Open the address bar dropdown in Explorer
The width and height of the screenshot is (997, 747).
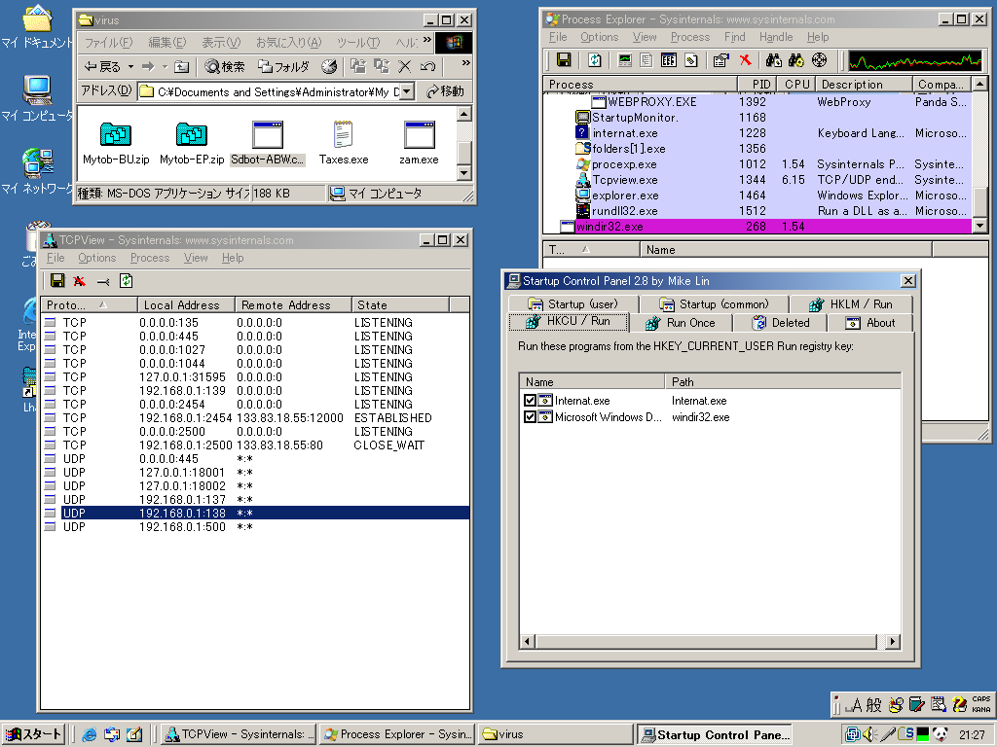[406, 91]
